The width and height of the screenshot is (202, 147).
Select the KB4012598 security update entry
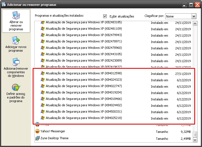click(114, 73)
